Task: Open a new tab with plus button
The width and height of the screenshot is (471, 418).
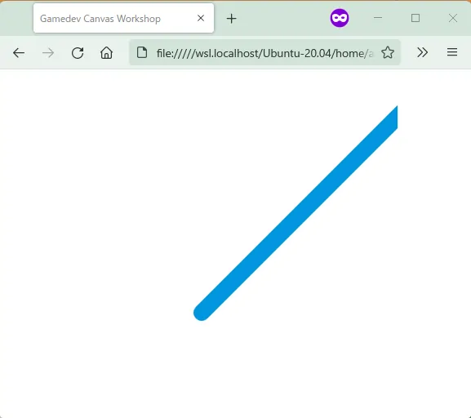Action: 231,19
